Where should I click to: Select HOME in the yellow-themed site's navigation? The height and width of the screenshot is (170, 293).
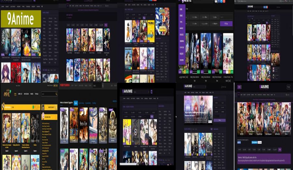click(x=15, y=94)
